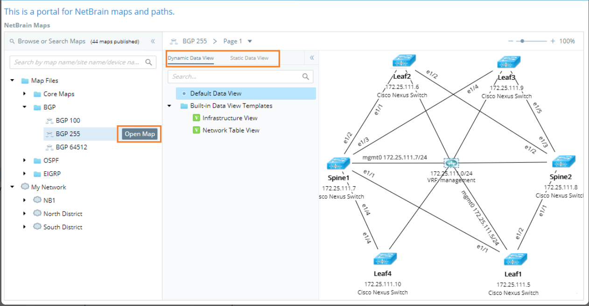Click the Leaf4 switch icon

tap(386, 258)
